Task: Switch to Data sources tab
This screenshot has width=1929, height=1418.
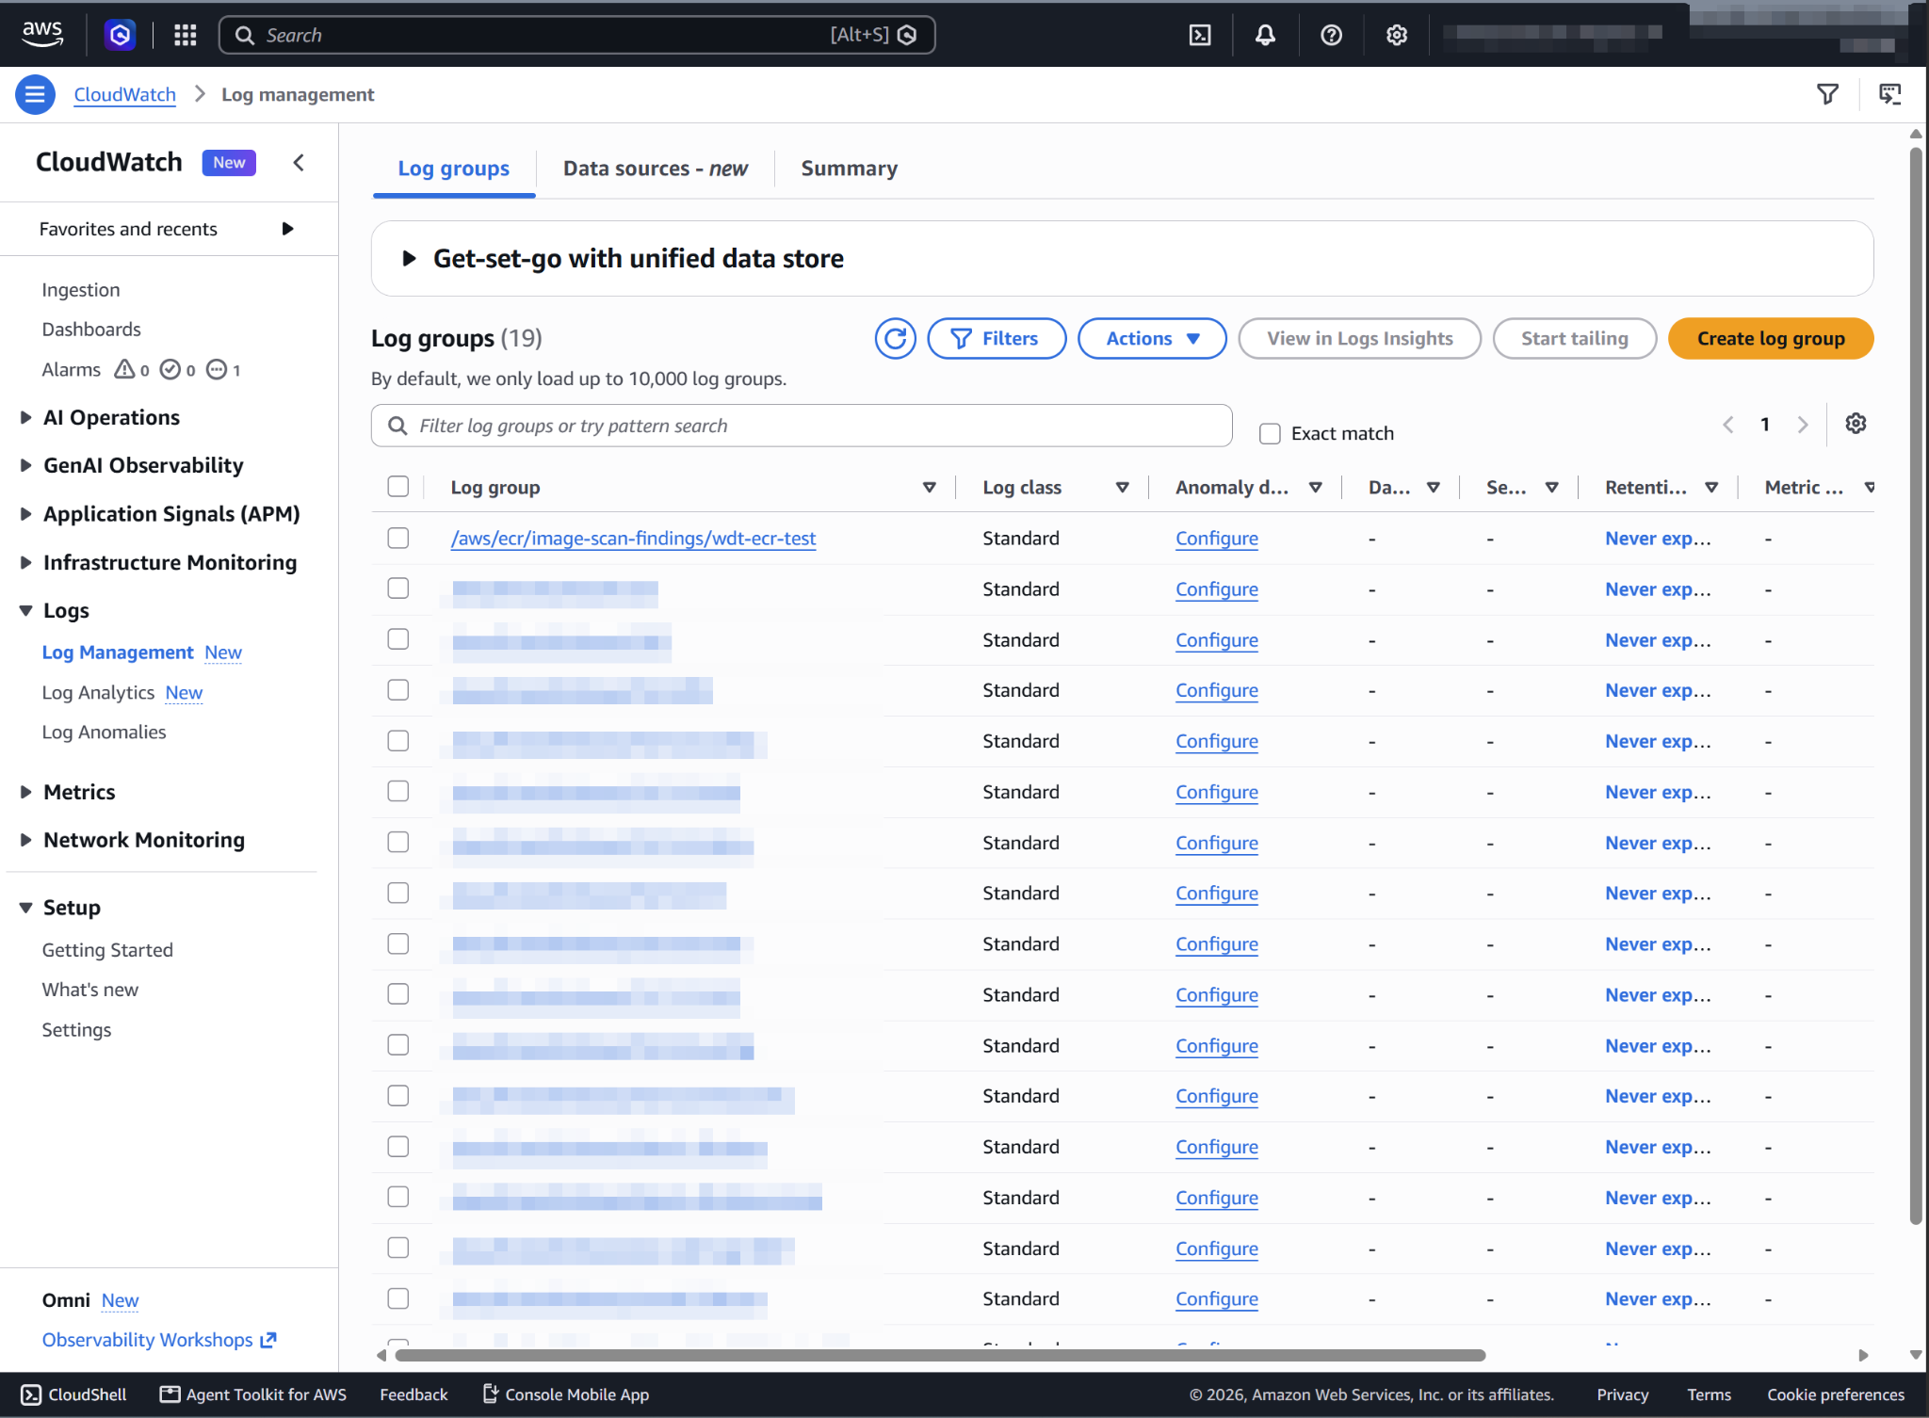Action: [x=655, y=169]
